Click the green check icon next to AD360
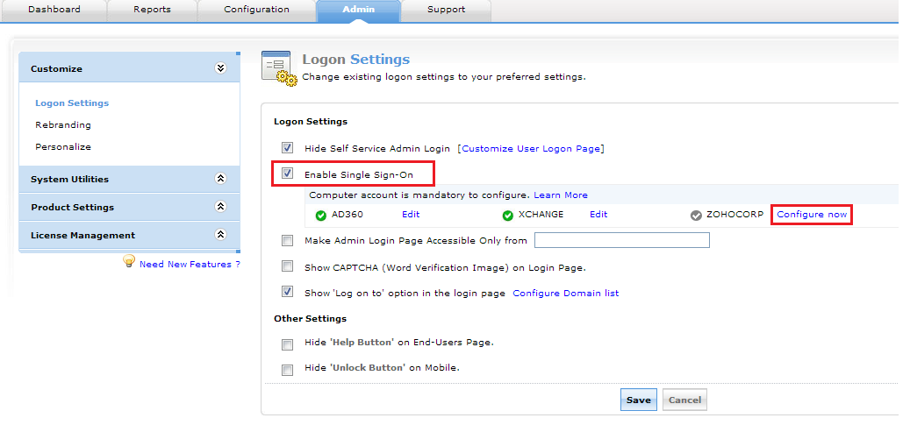Image resolution: width=910 pixels, height=425 pixels. pyautogui.click(x=320, y=216)
